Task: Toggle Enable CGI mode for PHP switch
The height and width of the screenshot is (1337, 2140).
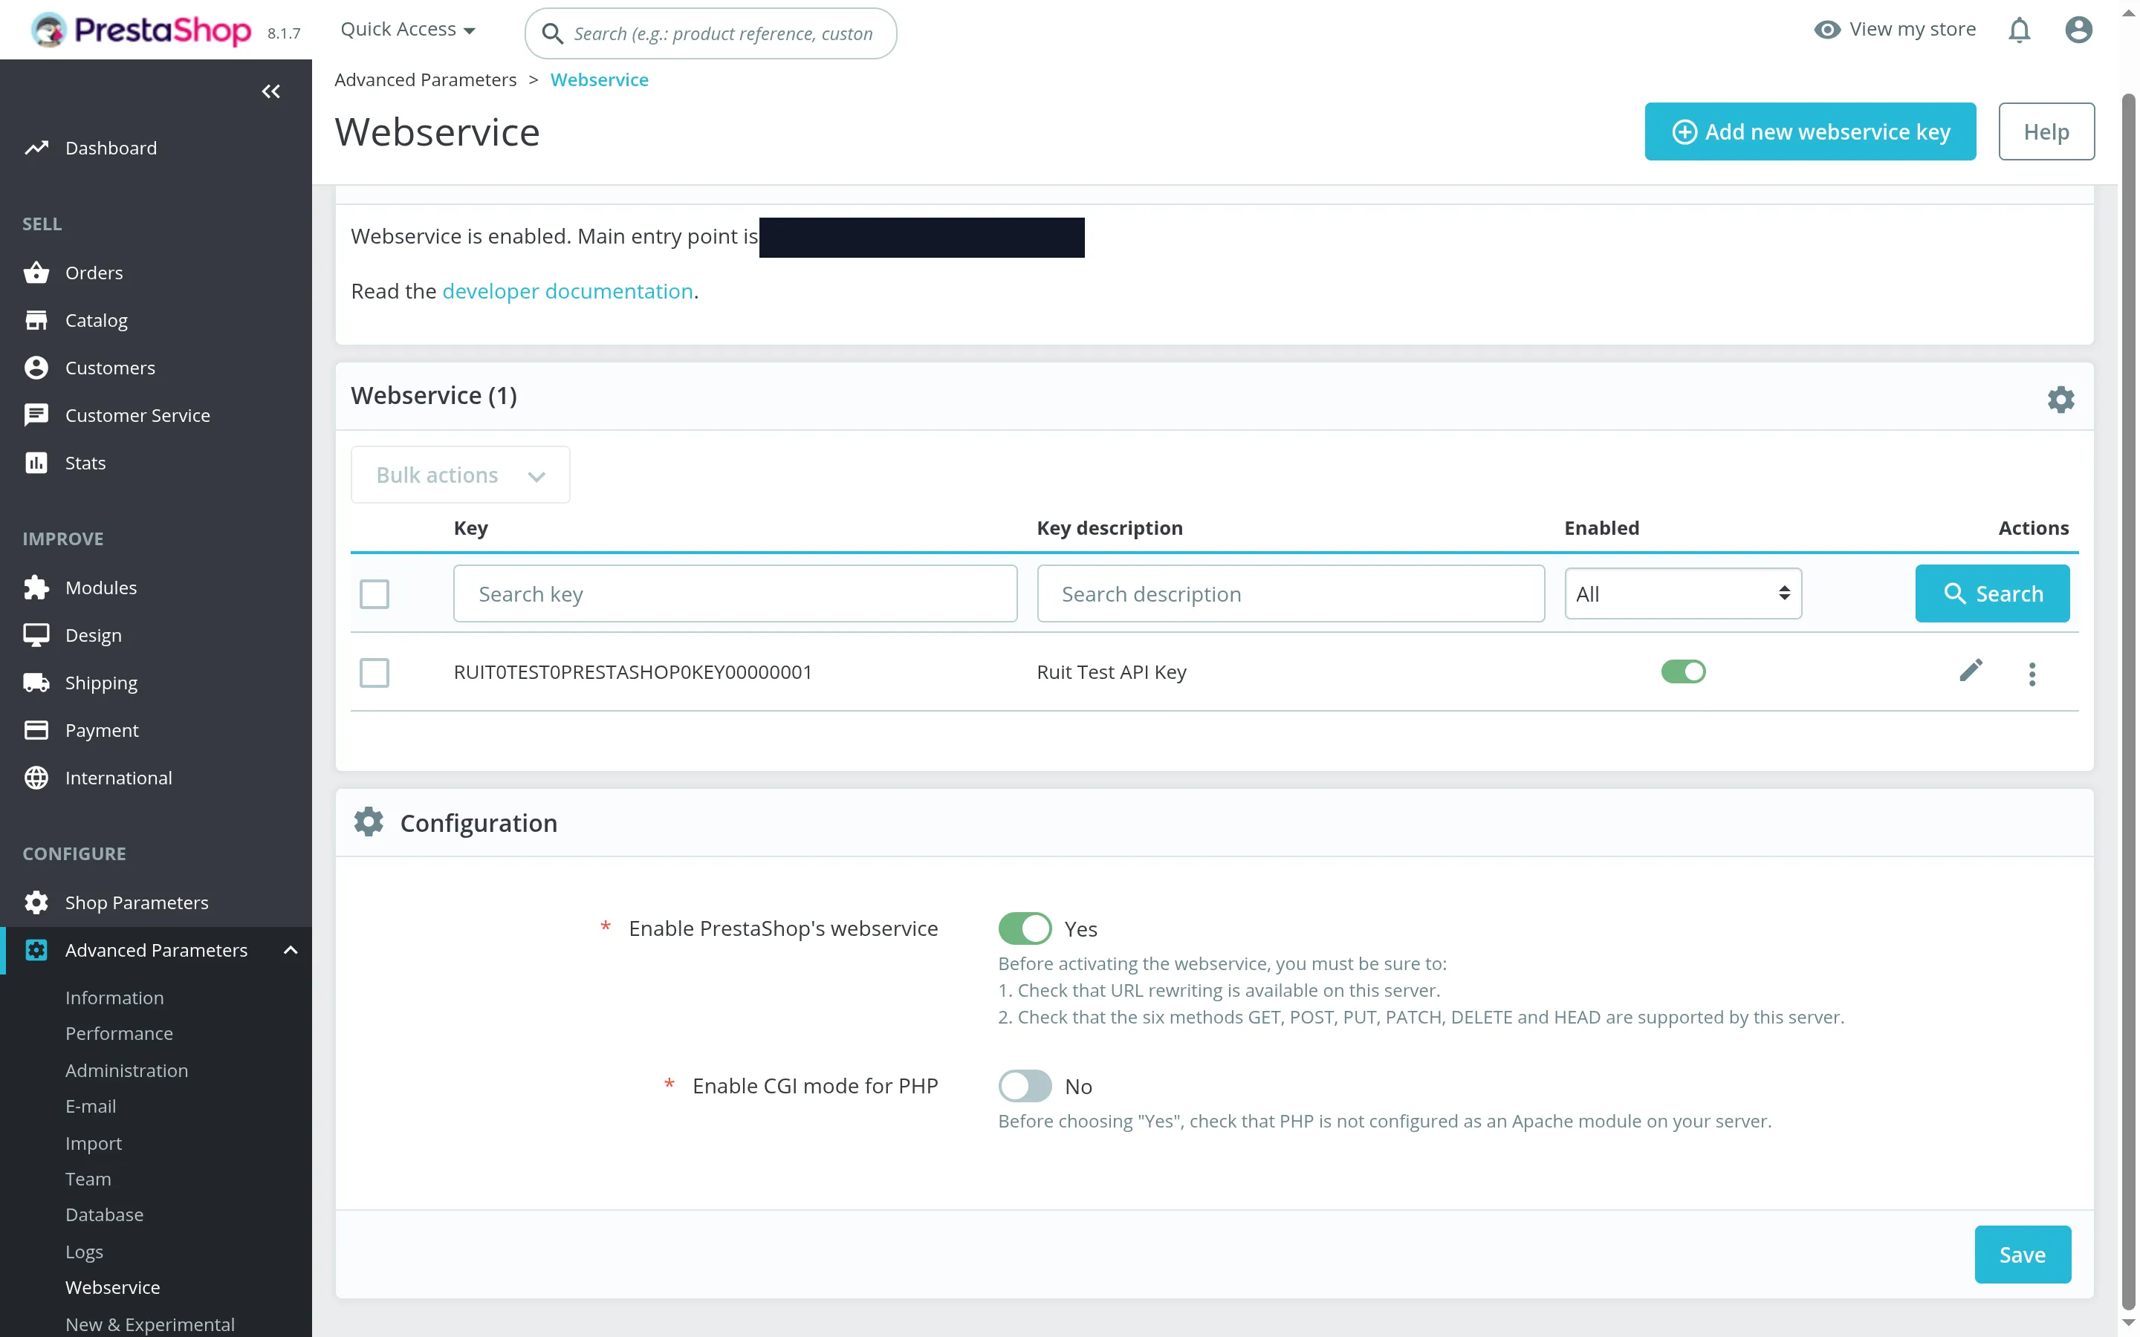Action: (x=1025, y=1086)
